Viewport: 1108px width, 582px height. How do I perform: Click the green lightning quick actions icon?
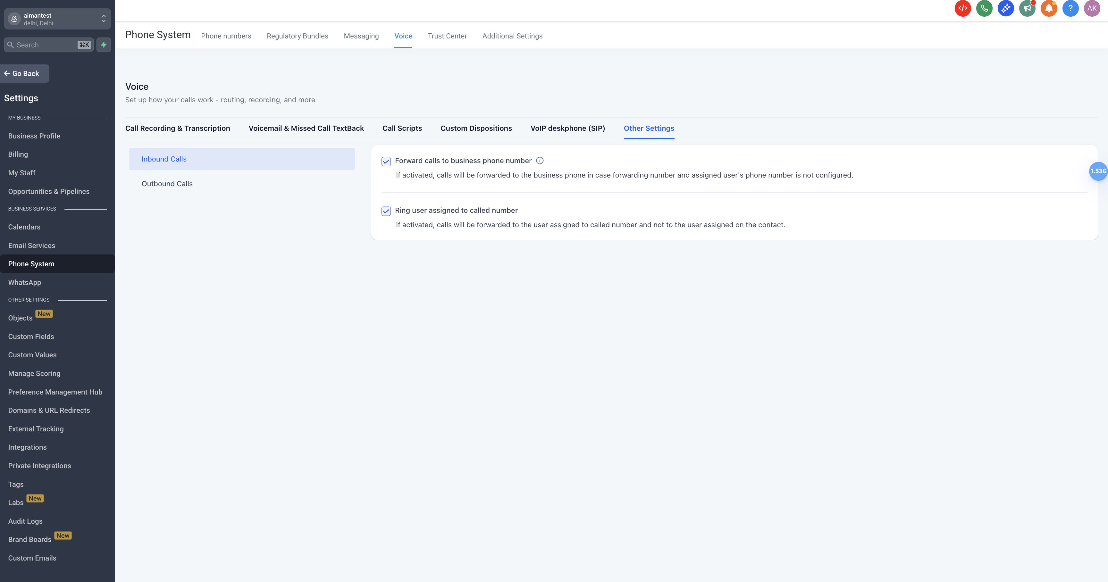[104, 45]
